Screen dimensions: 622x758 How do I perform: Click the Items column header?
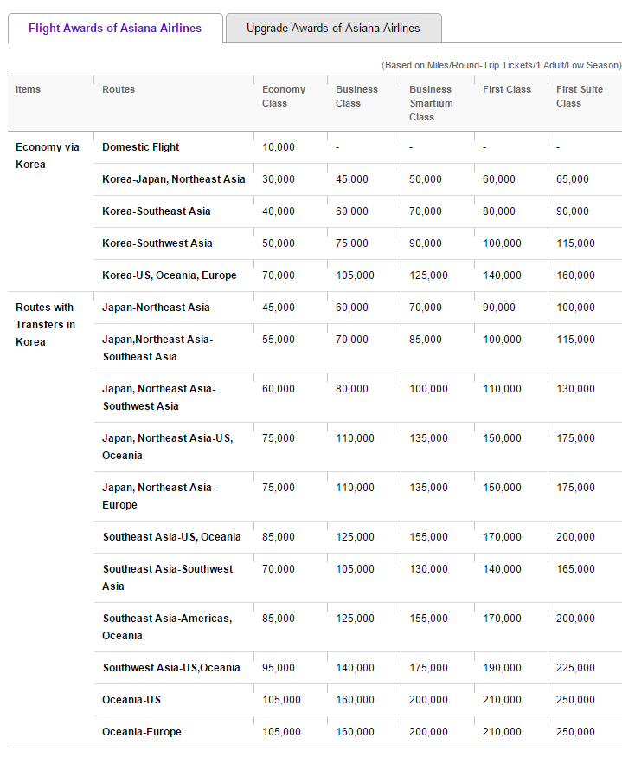(28, 89)
